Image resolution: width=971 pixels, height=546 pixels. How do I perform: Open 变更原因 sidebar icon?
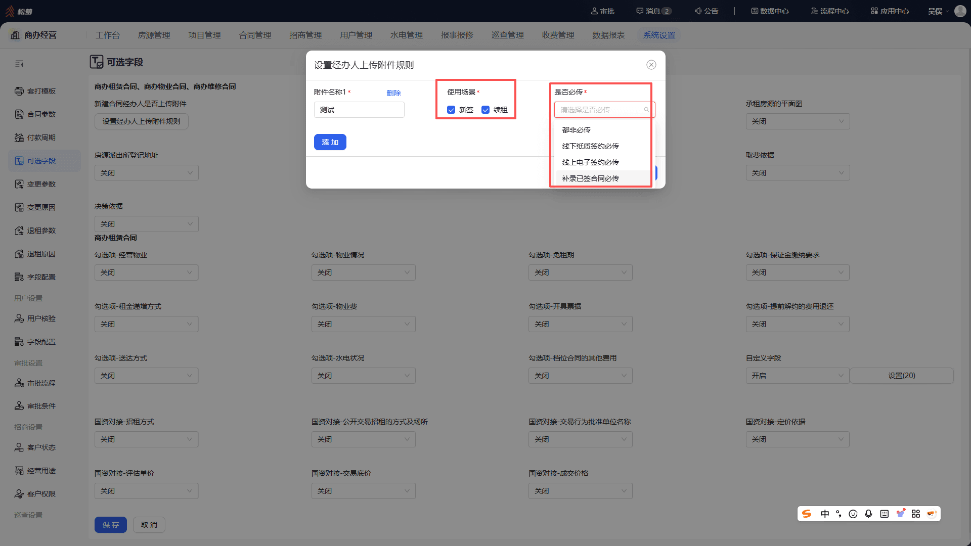(19, 207)
